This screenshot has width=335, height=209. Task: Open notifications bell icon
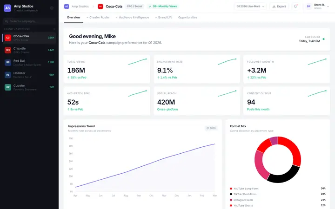[295, 7]
